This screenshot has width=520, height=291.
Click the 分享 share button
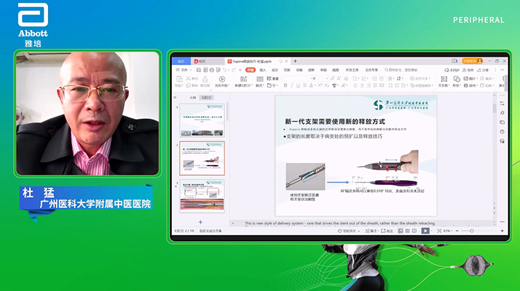point(484,70)
